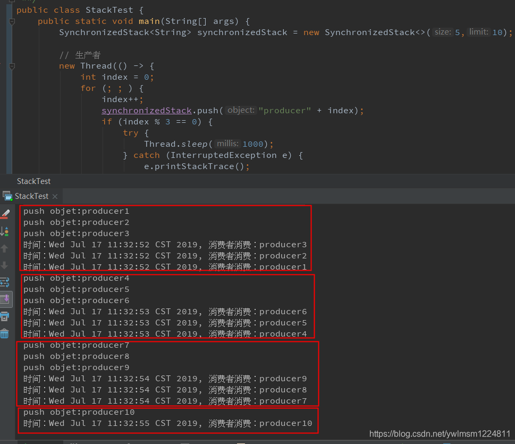Click the "producer" string literal in code

284,111
